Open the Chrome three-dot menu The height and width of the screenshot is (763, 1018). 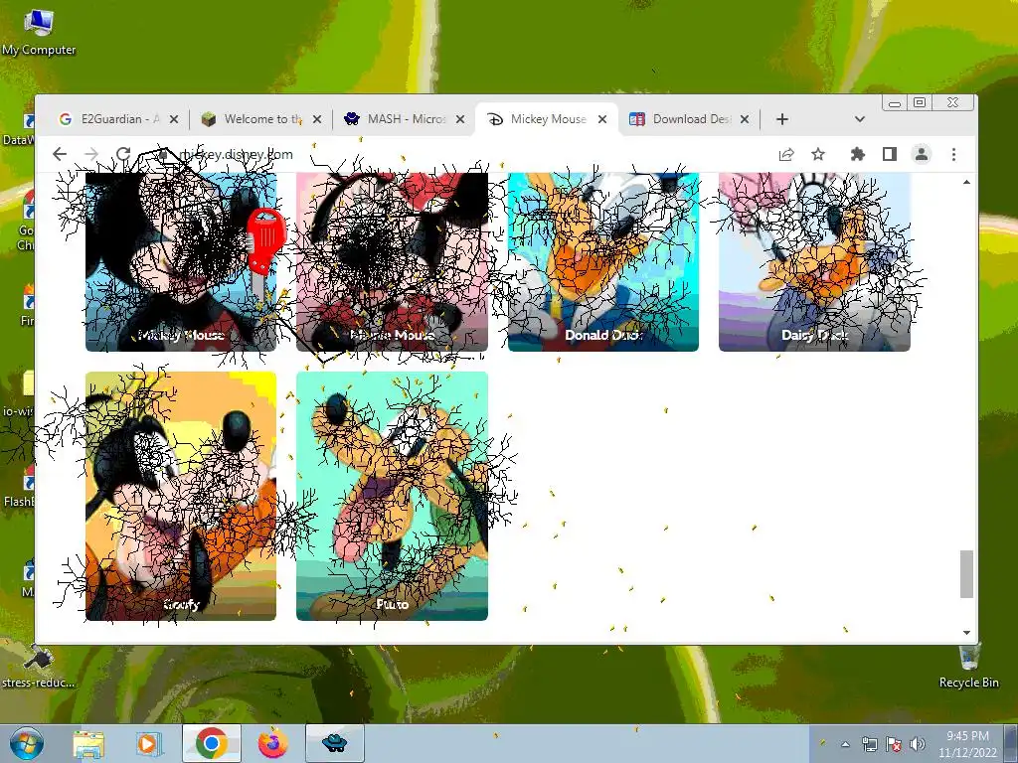[953, 154]
